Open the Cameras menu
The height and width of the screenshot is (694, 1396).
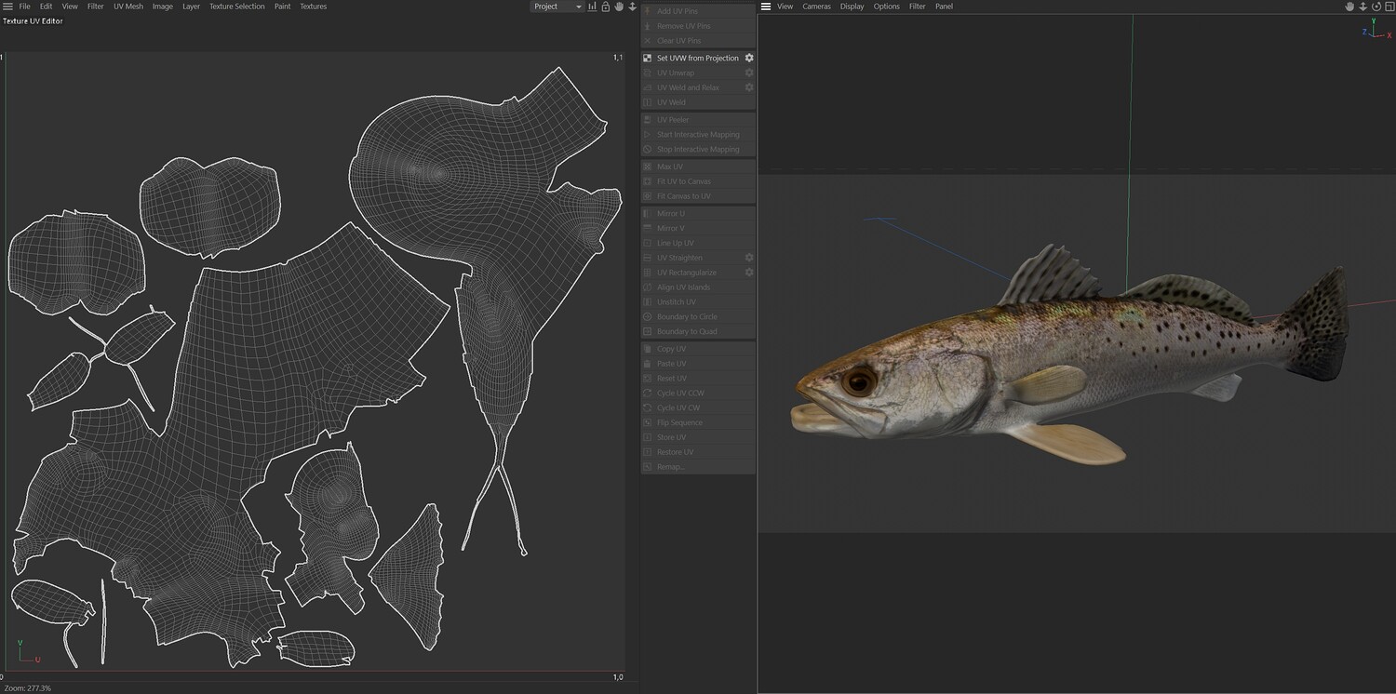click(x=817, y=7)
